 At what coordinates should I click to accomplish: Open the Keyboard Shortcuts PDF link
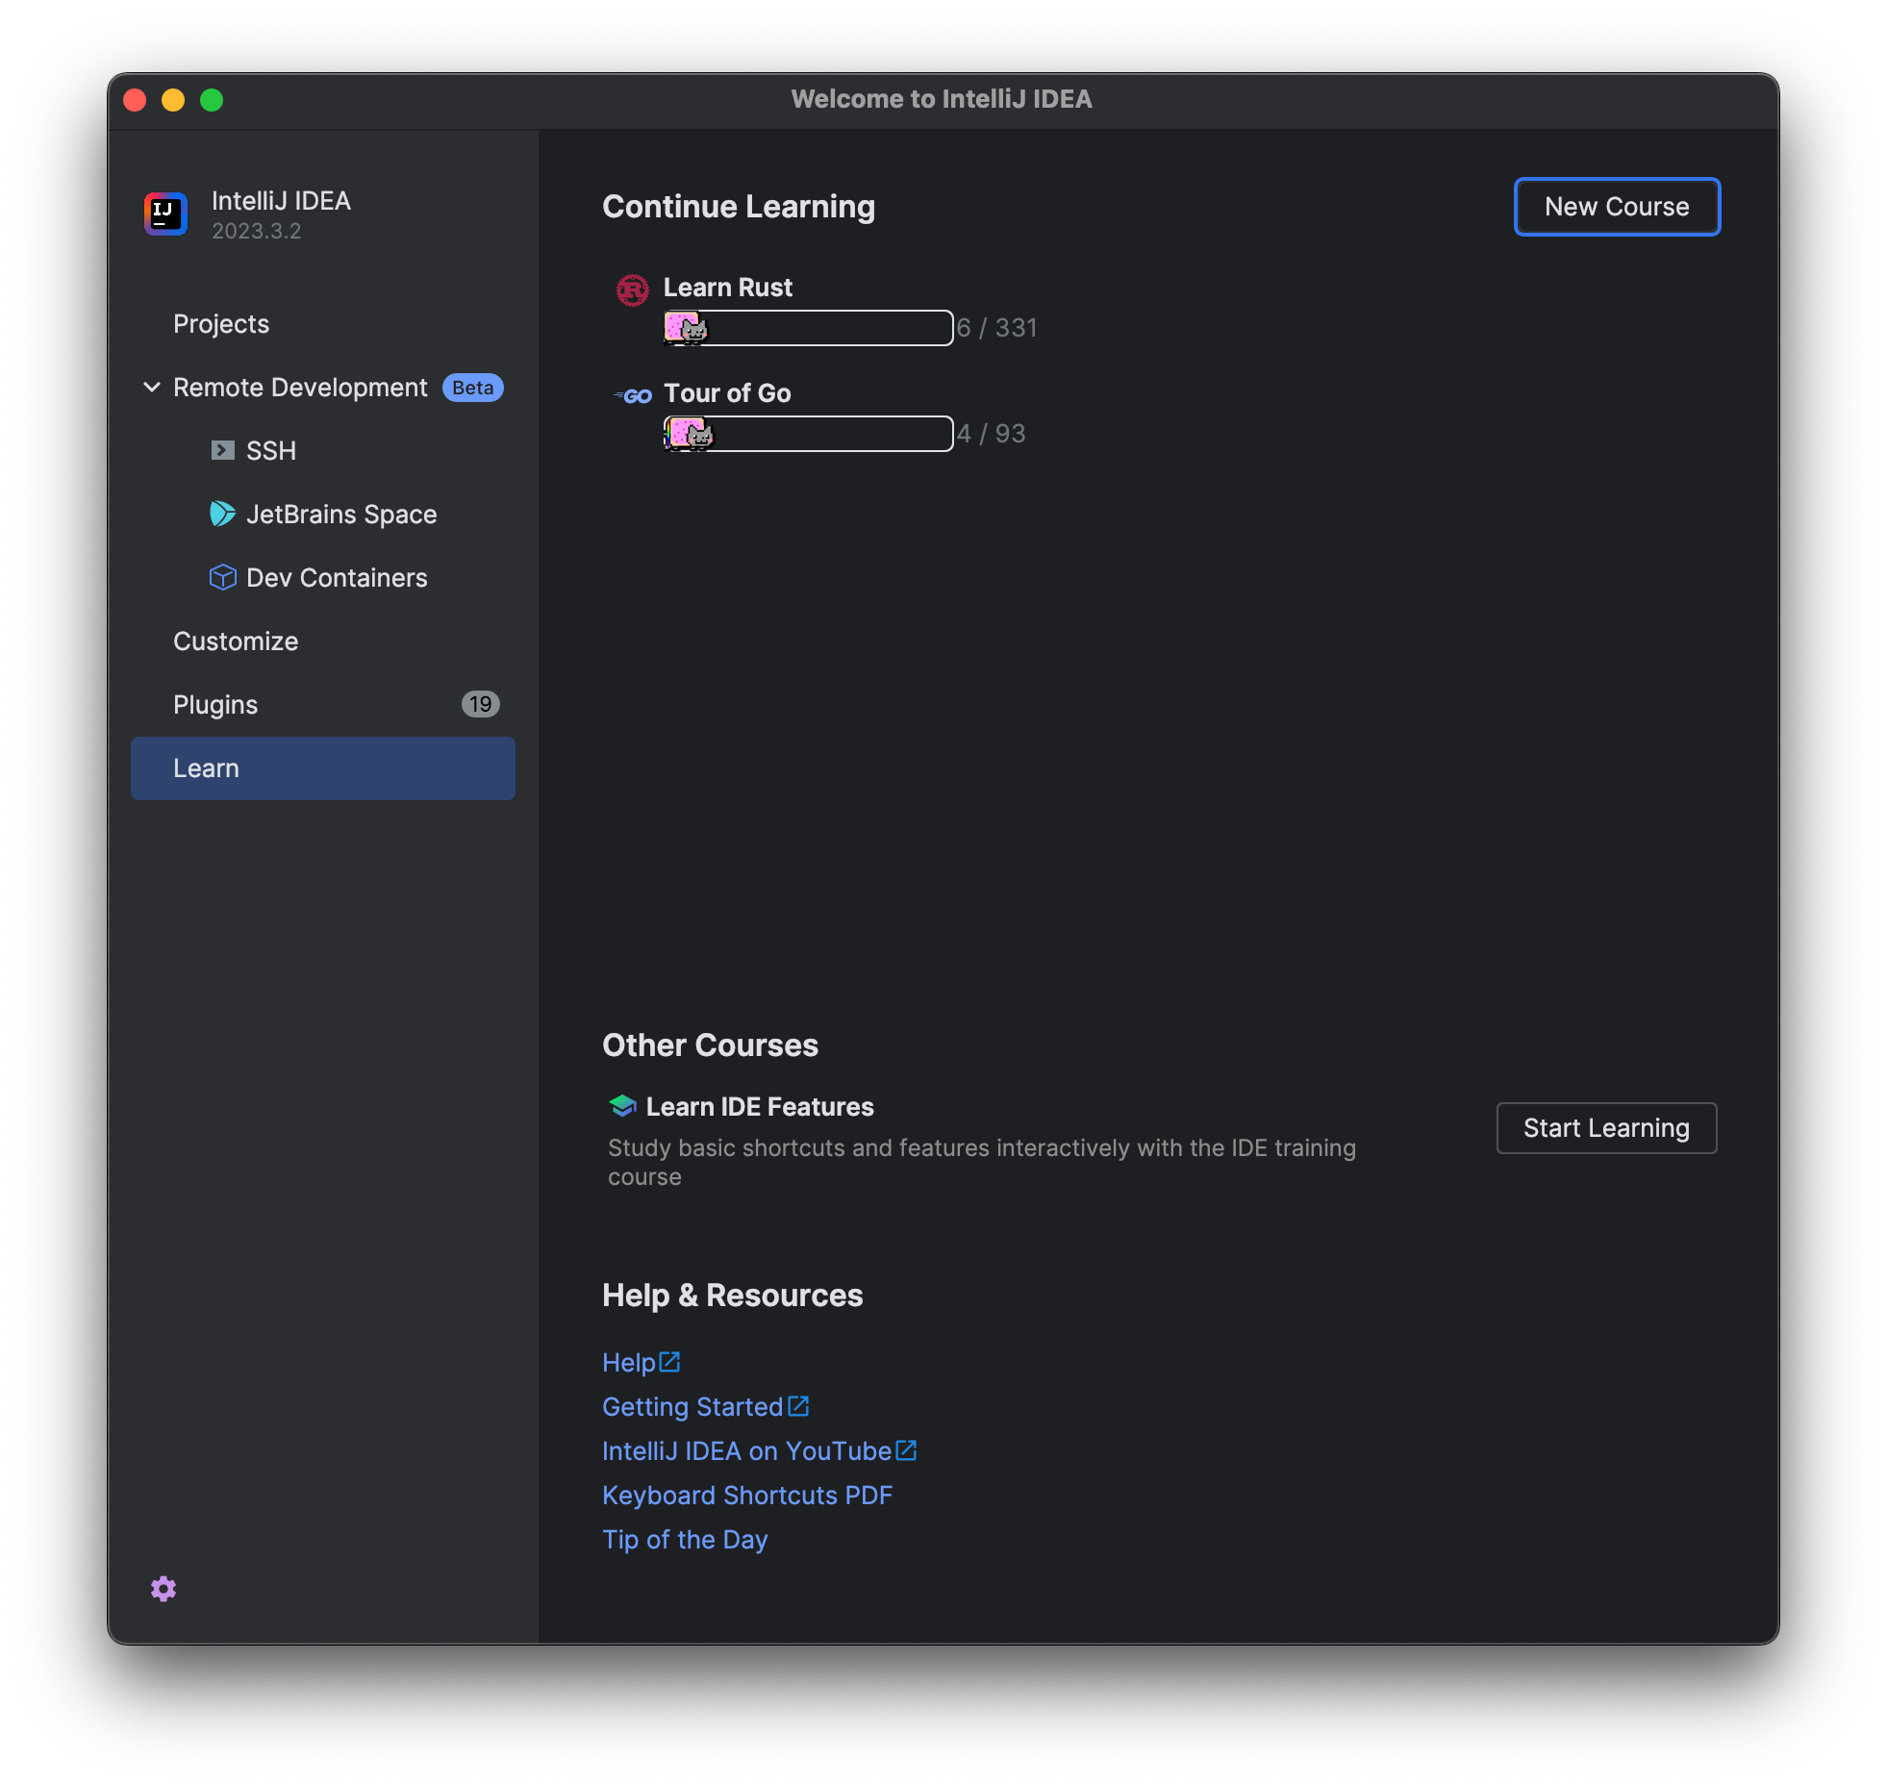(x=746, y=1496)
